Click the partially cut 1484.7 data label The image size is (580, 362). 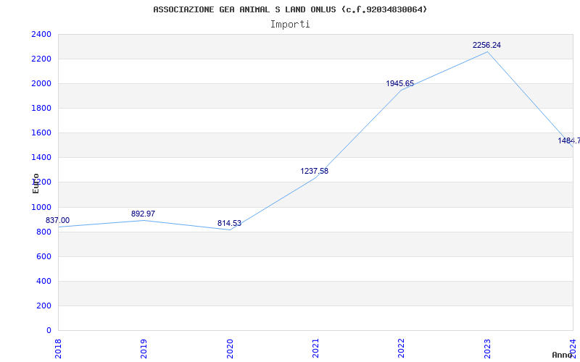(569, 140)
